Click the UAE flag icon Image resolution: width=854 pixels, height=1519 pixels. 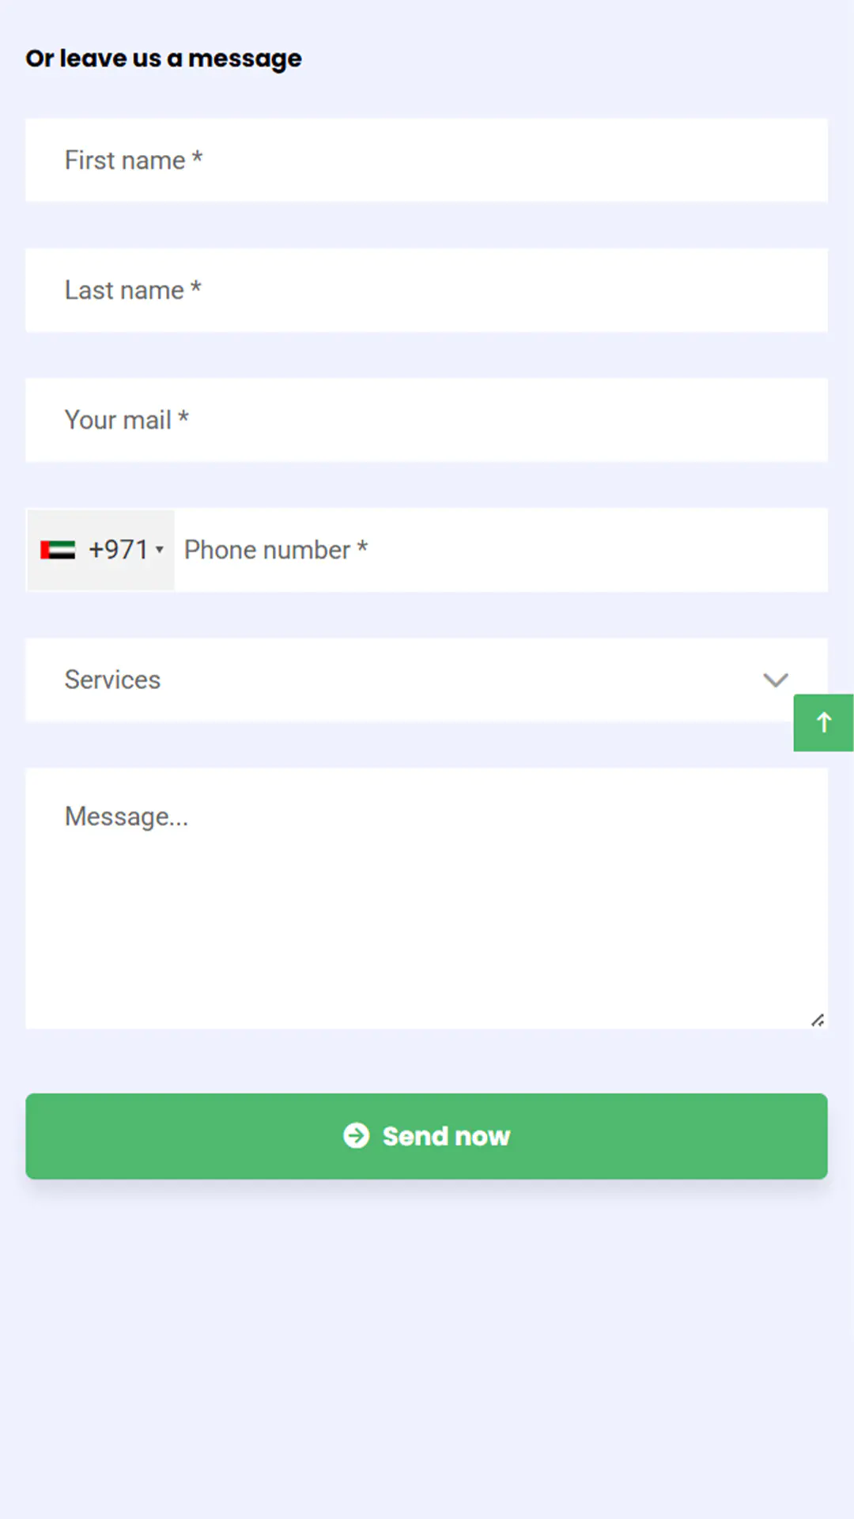(x=58, y=550)
